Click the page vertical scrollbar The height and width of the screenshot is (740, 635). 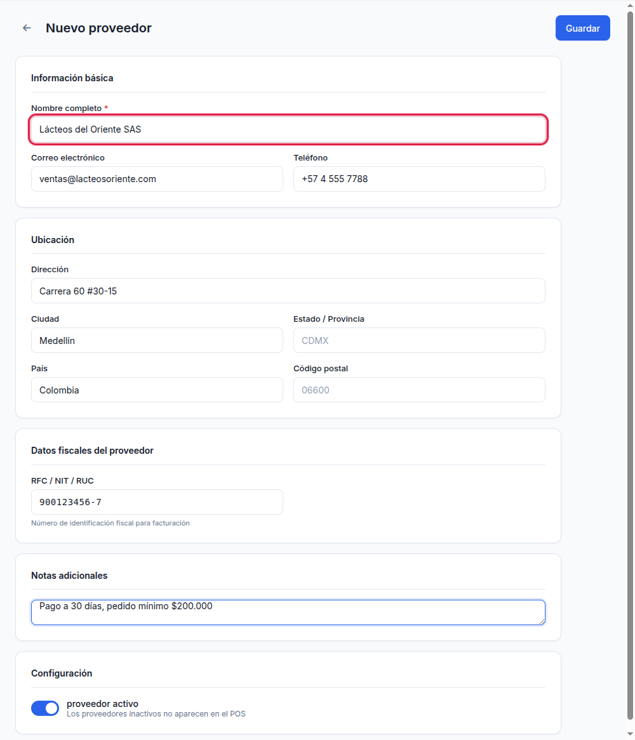[x=631, y=366]
